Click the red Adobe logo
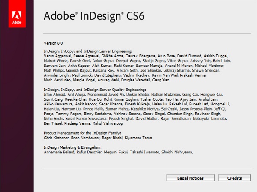The height and width of the screenshot is (192, 257). pos(17,14)
